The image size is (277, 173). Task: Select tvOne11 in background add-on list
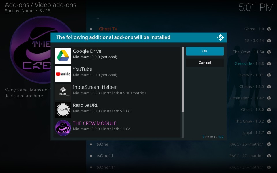[x=105, y=156]
